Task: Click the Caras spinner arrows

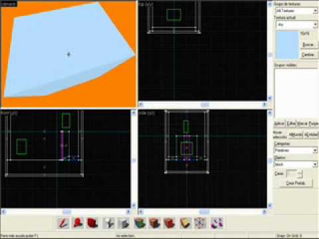Action: pyautogui.click(x=300, y=174)
